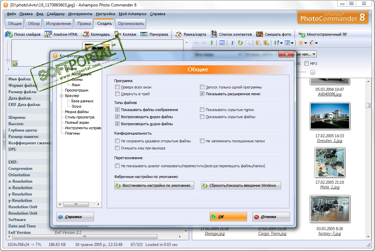The image size is (375, 251).
Task: Uncheck Показывать расширенное меню
Action: 202,94
